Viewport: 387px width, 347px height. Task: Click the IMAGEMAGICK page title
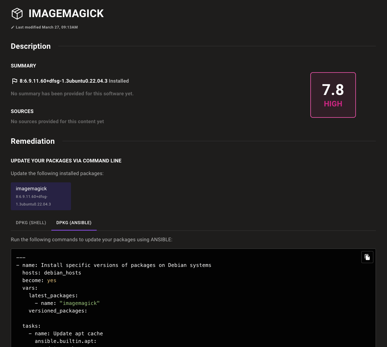click(66, 13)
